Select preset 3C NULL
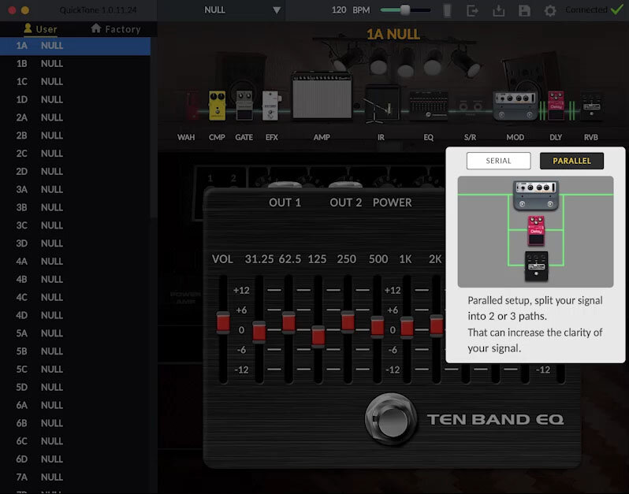The image size is (629, 494). (x=75, y=225)
